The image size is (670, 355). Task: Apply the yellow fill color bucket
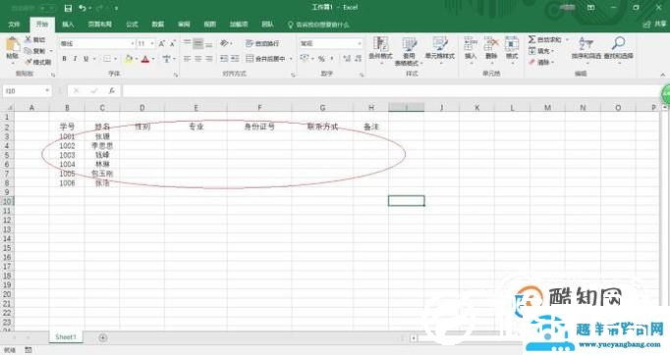coord(129,59)
